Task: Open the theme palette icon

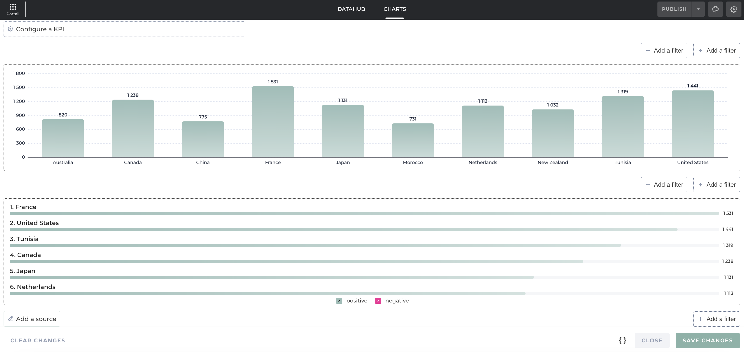Action: pyautogui.click(x=715, y=9)
